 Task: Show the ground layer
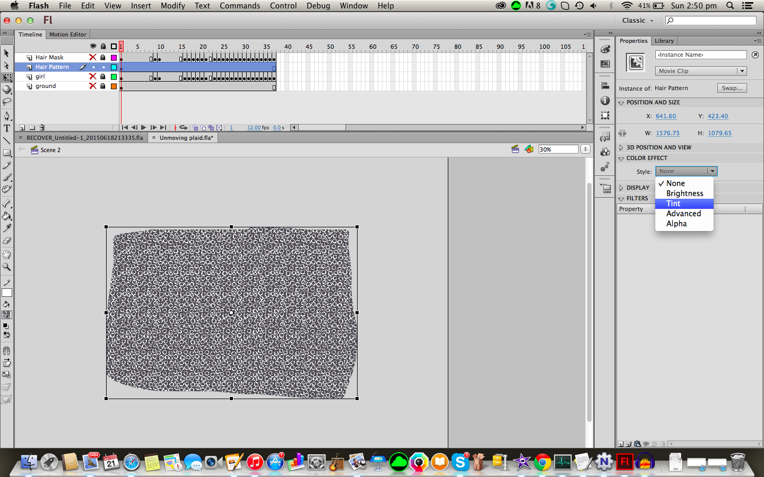(x=93, y=86)
